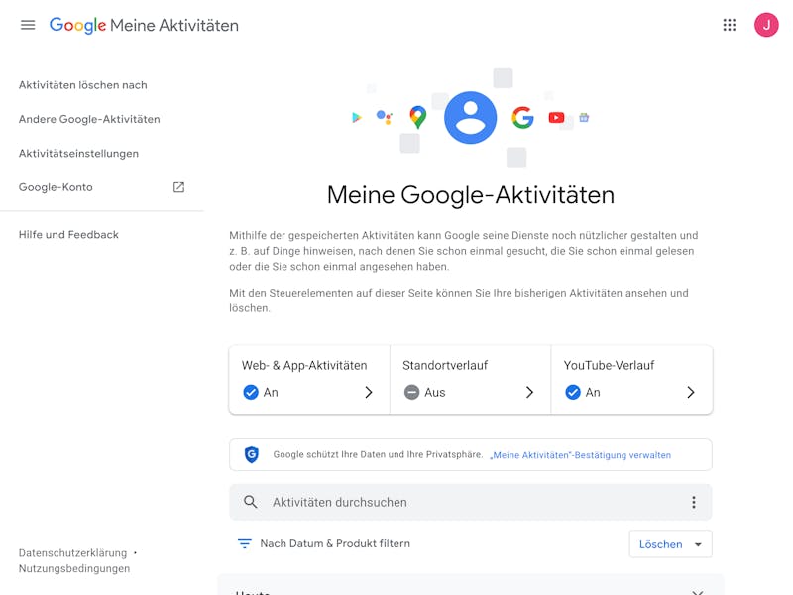Click the small shopping basket icon in banner
Image resolution: width=793 pixels, height=595 pixels.
pyautogui.click(x=584, y=117)
